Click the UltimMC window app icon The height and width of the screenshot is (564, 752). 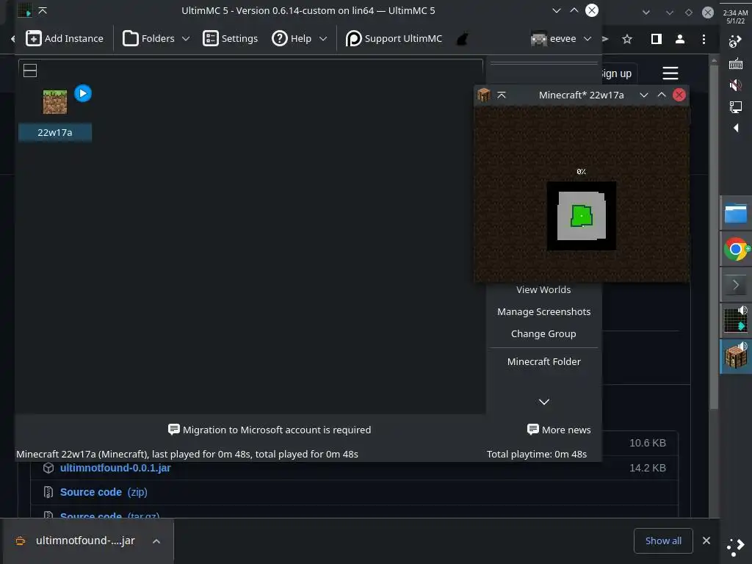pos(24,10)
